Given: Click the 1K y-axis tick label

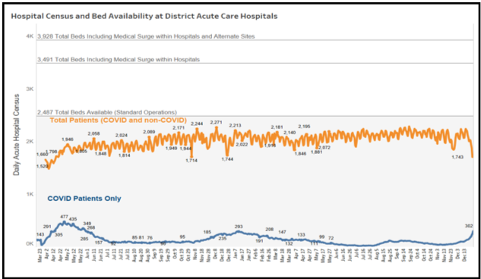Looking at the screenshot, I should [x=30, y=194].
